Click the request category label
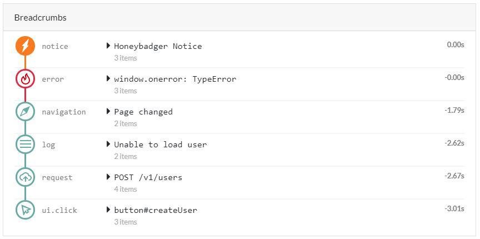Screen dimensions: 480x239 pyautogui.click(x=57, y=178)
